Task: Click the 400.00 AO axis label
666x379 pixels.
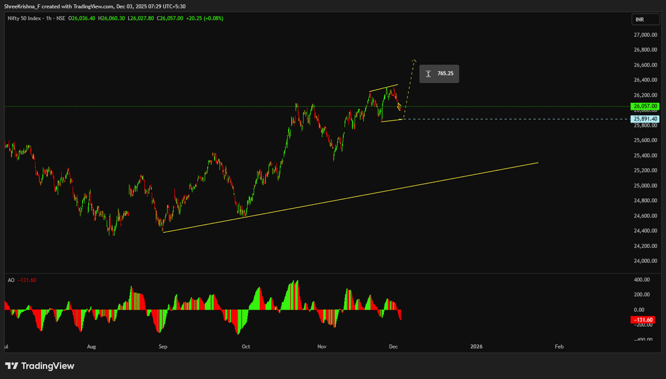Action: pos(643,280)
